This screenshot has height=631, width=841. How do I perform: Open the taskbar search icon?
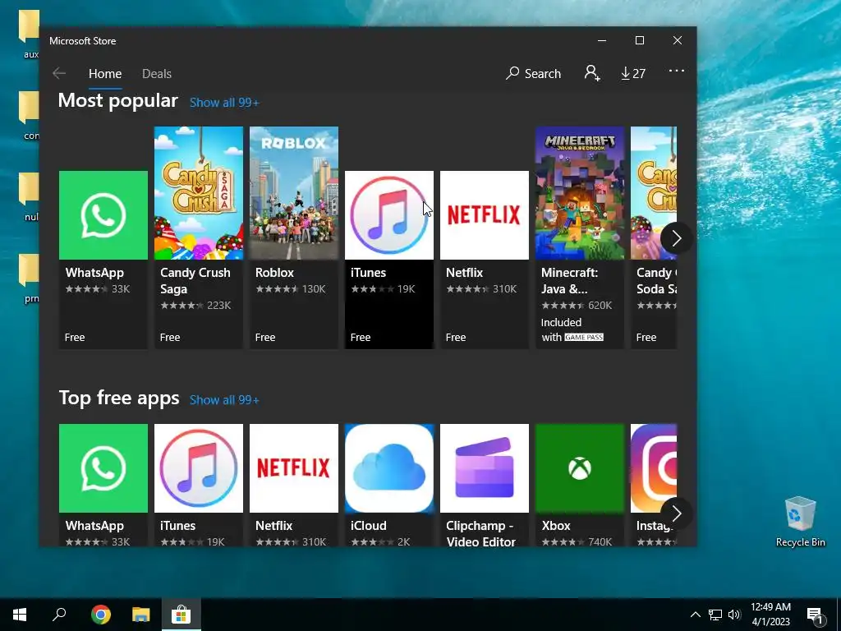coord(59,614)
